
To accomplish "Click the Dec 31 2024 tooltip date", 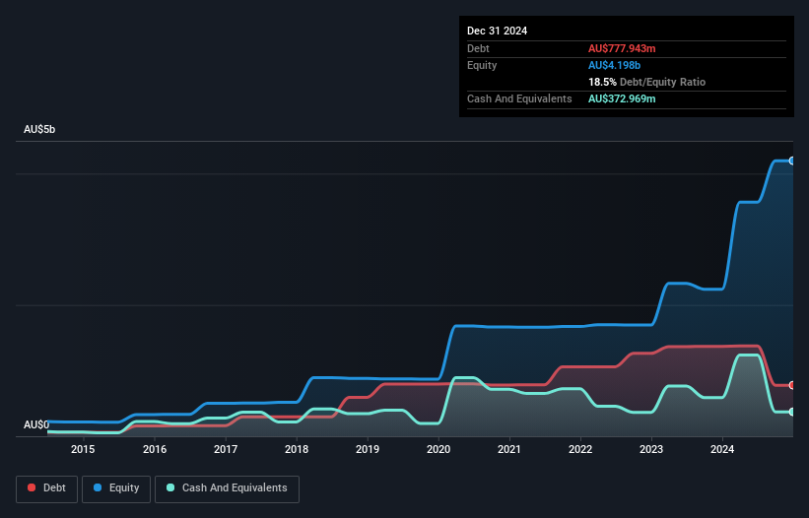I will coord(497,31).
